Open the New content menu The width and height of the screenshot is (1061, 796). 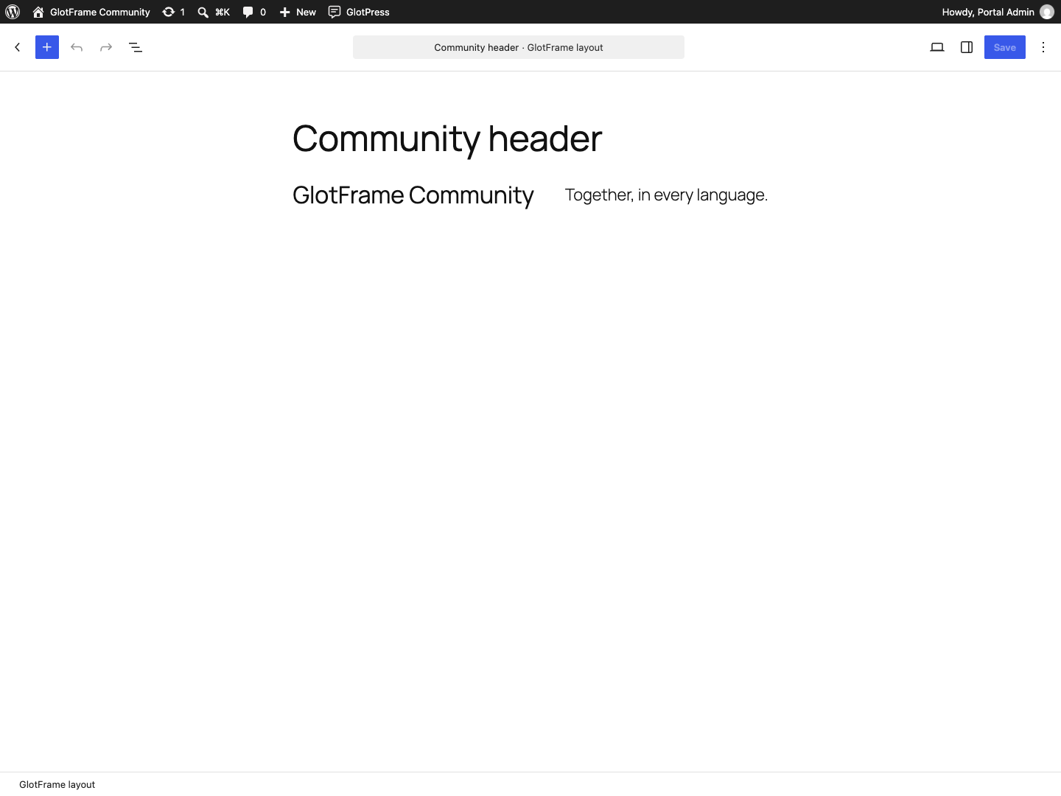298,12
